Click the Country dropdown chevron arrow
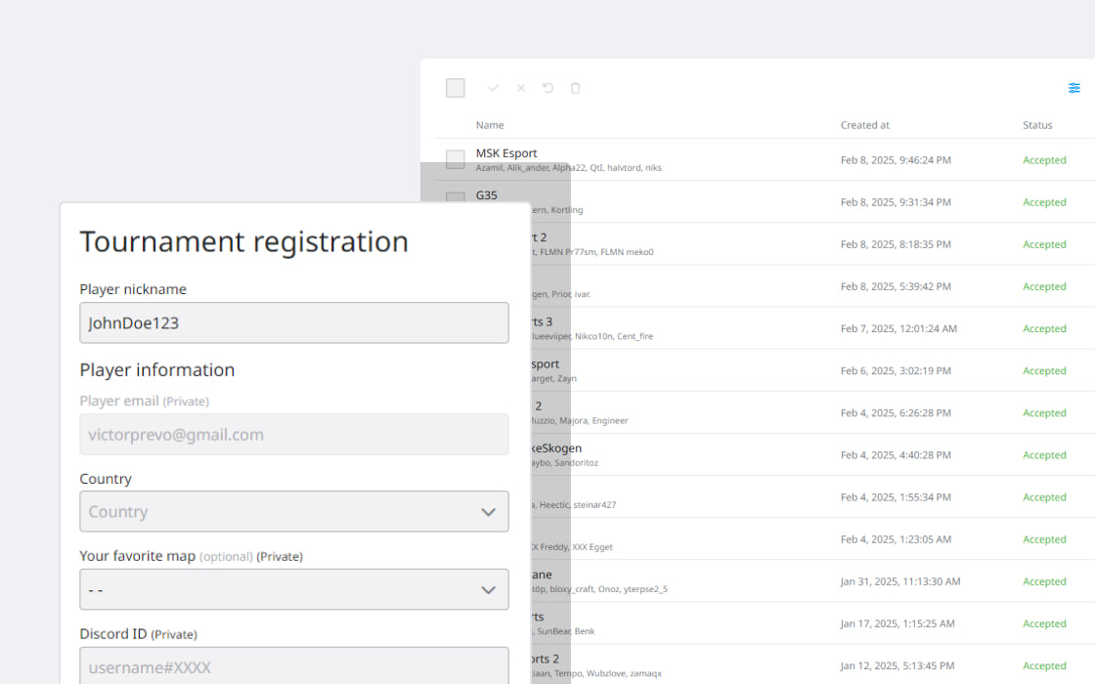 click(x=489, y=512)
